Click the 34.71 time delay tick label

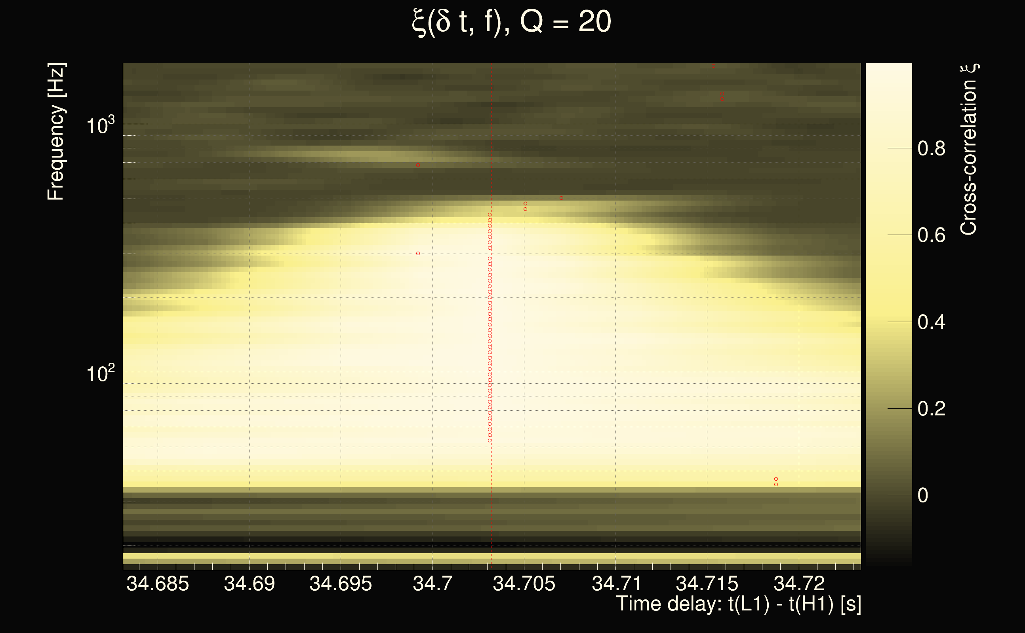616,584
